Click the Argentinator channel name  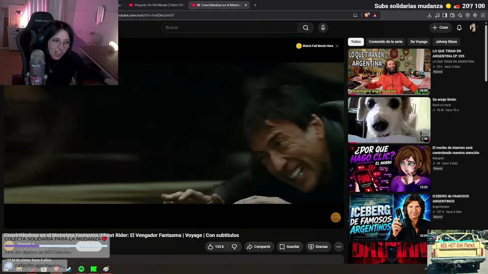click(x=441, y=207)
